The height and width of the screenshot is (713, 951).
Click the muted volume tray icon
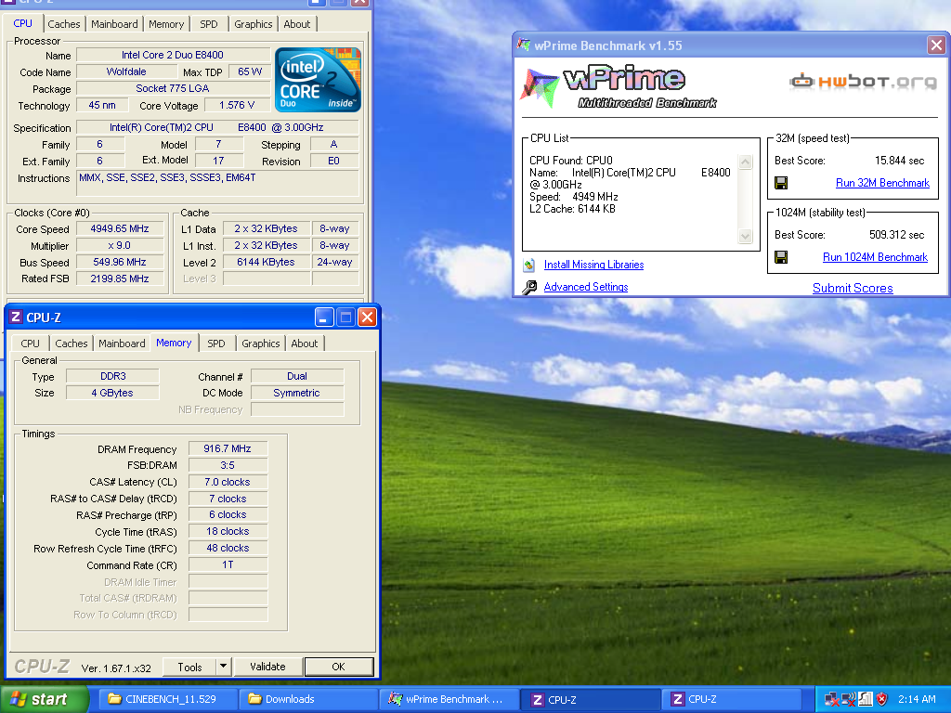click(x=849, y=700)
